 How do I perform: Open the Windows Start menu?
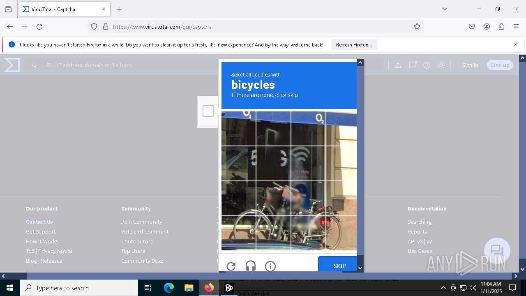[10, 288]
